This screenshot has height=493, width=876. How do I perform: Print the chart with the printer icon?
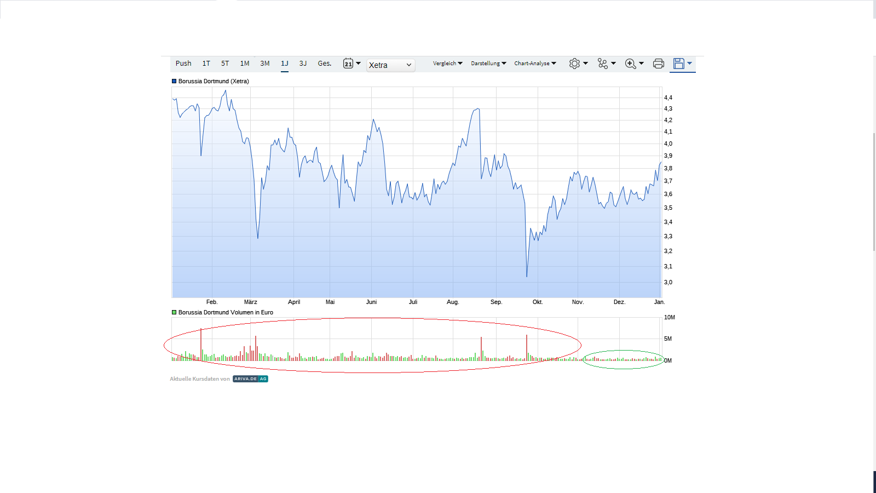click(659, 64)
